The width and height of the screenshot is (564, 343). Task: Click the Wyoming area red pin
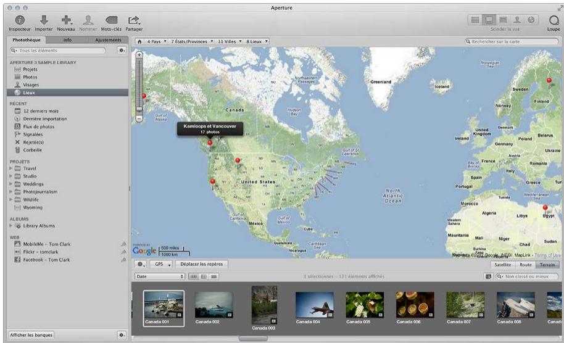pyautogui.click(x=238, y=161)
